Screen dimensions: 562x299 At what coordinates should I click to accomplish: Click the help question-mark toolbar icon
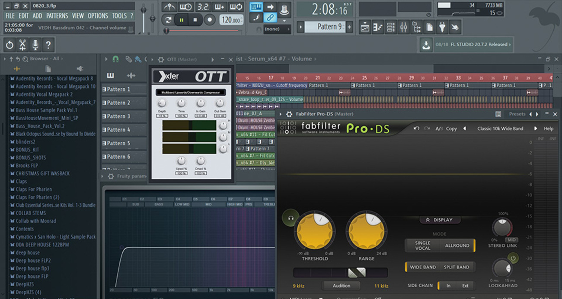click(x=48, y=45)
